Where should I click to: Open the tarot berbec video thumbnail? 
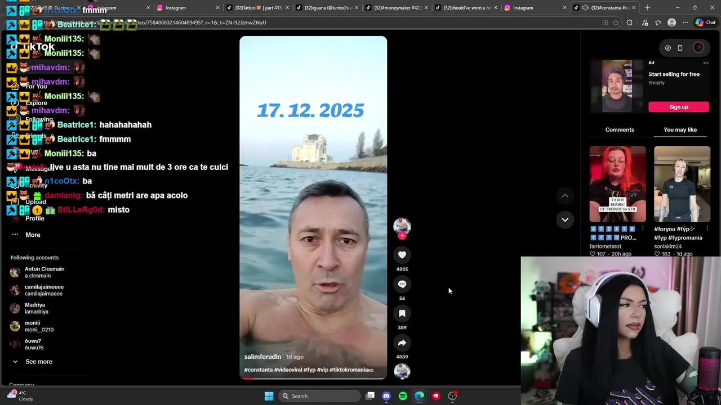pyautogui.click(x=617, y=184)
